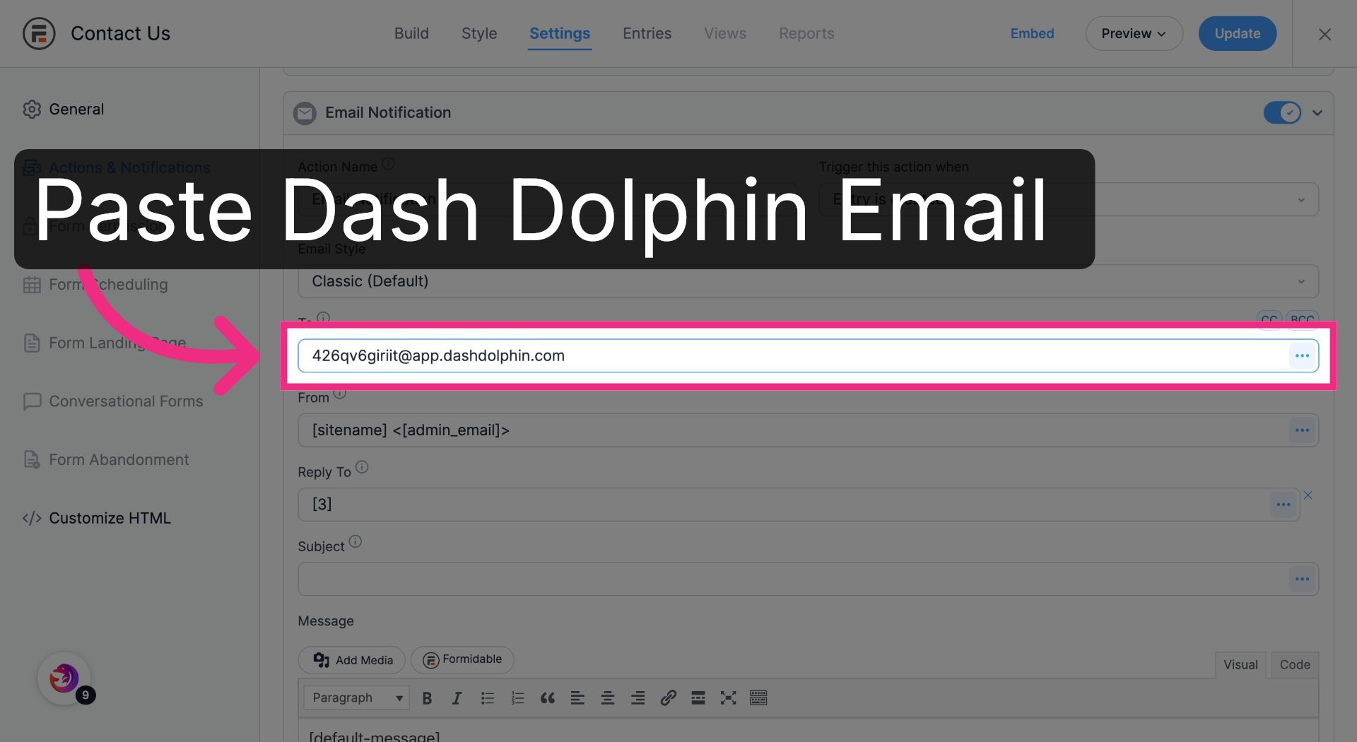Click the Customize HTML code icon

[x=32, y=518]
